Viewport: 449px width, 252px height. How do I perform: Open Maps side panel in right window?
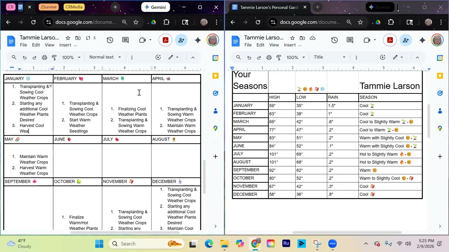click(440, 128)
